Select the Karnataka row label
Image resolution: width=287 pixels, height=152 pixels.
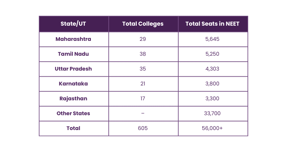73,83
